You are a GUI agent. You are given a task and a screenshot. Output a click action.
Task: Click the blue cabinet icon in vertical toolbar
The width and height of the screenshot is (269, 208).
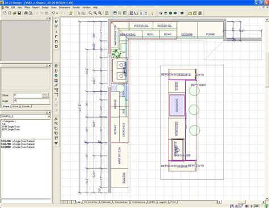coord(56,76)
